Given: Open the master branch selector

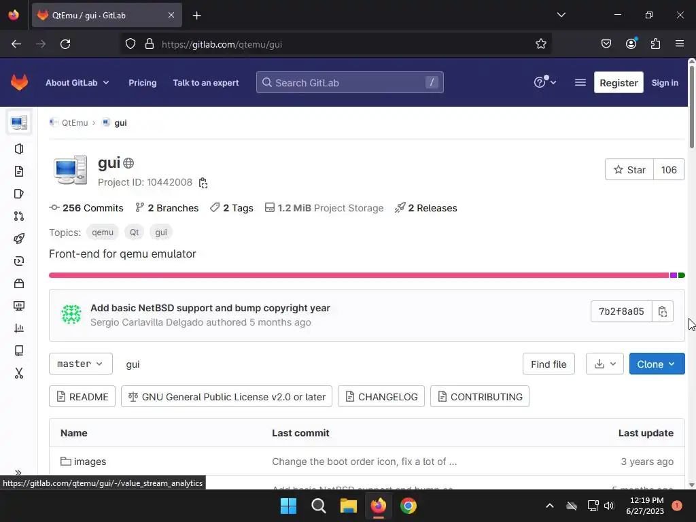Looking at the screenshot, I should (81, 364).
